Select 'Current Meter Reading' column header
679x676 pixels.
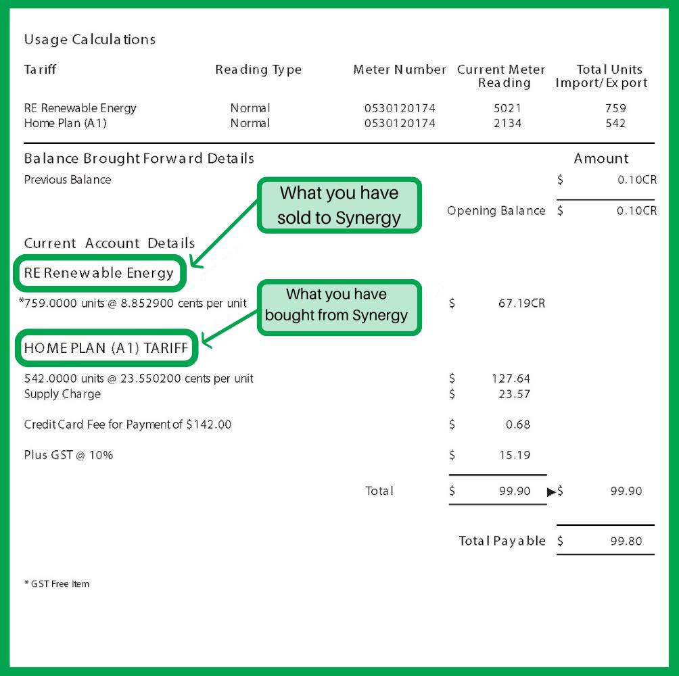click(501, 76)
